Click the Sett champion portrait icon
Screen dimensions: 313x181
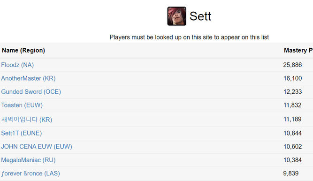(x=176, y=16)
